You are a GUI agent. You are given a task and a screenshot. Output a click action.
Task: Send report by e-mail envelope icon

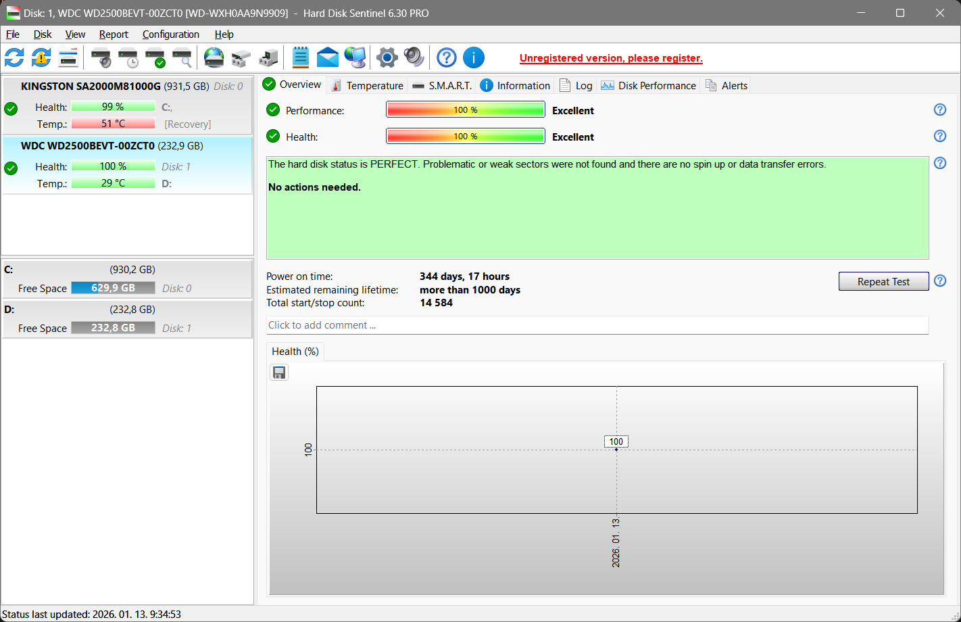328,57
